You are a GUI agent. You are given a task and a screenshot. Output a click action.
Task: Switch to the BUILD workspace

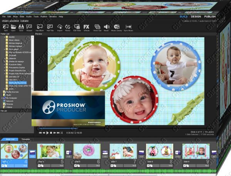point(184,17)
